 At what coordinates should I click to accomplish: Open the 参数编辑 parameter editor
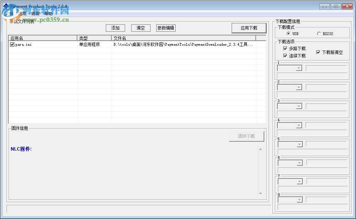166,28
